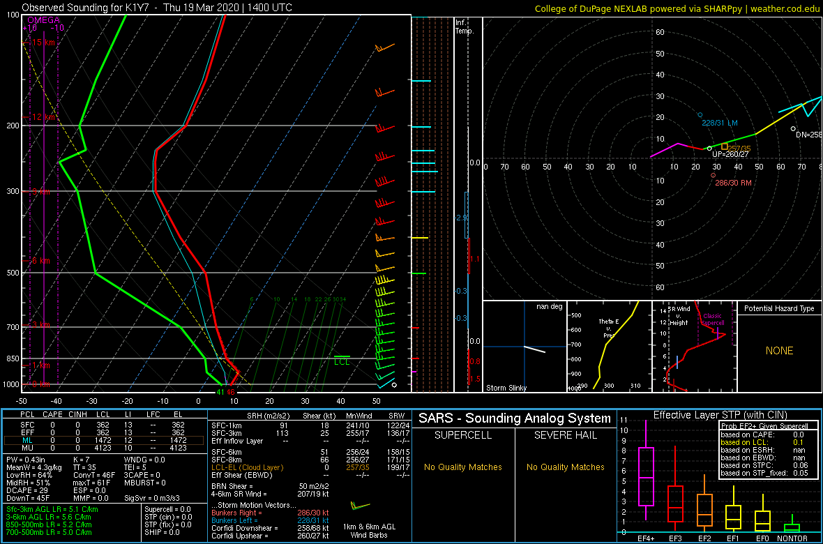Image resolution: width=823 pixels, height=544 pixels.
Task: Click the SFC-1km shear row label
Action: (226, 425)
